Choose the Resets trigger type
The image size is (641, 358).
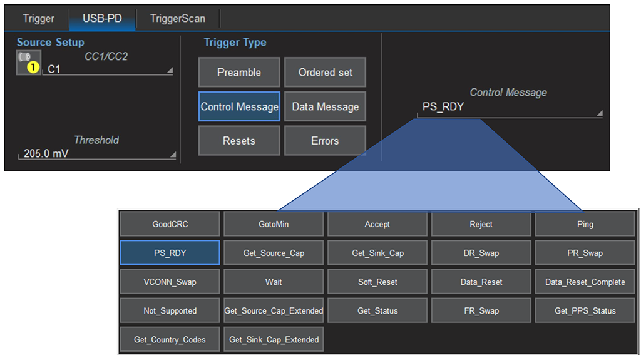[x=238, y=141]
